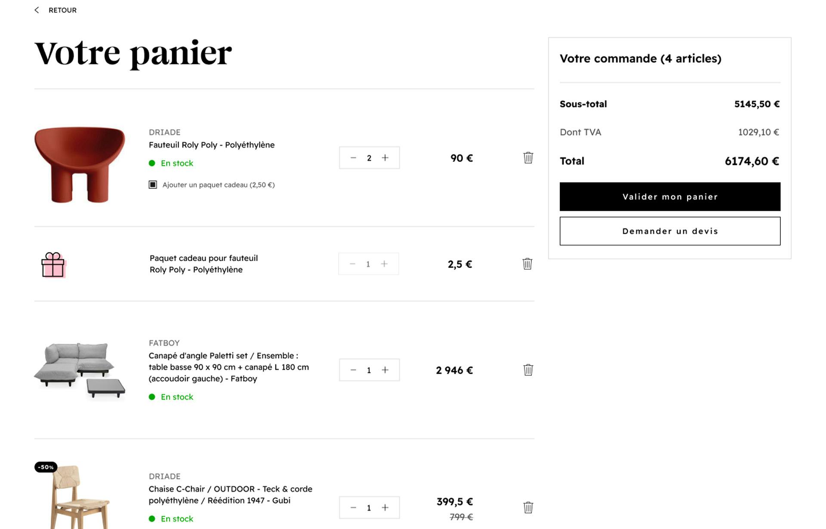Delete the Fatboy Canapé d'angle from cart
The height and width of the screenshot is (529, 826).
(x=528, y=370)
